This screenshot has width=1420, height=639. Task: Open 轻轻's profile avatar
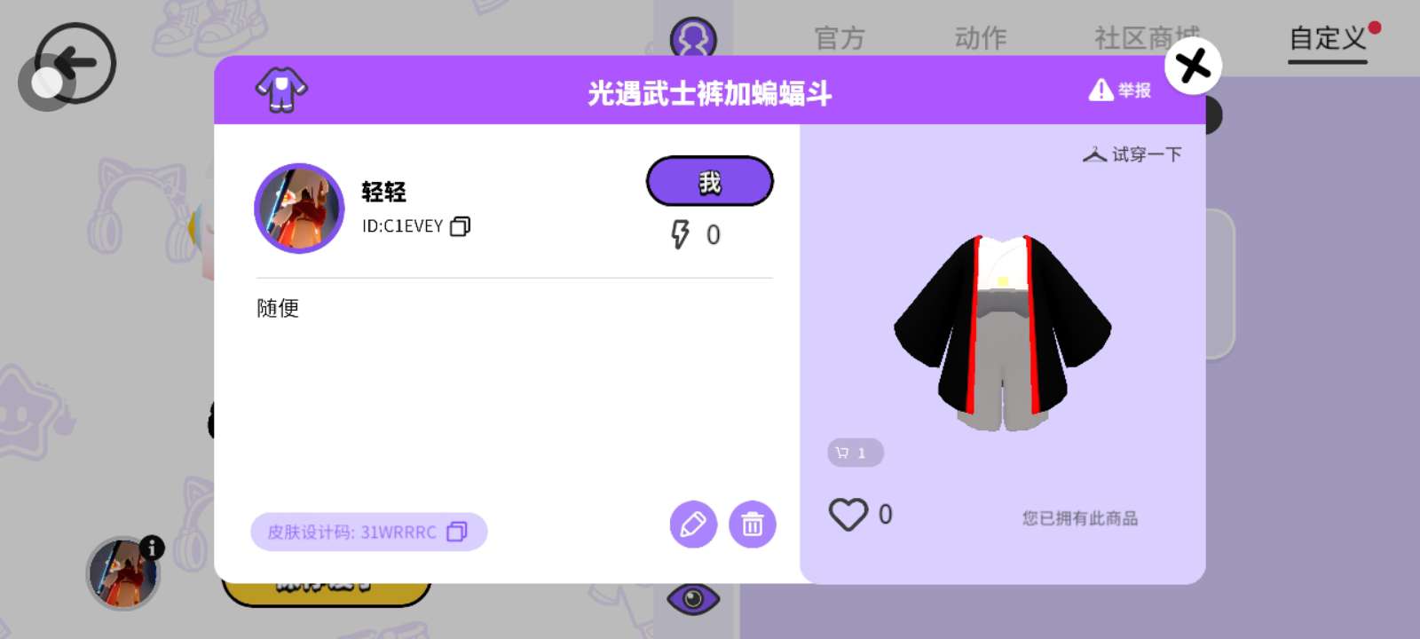coord(299,209)
